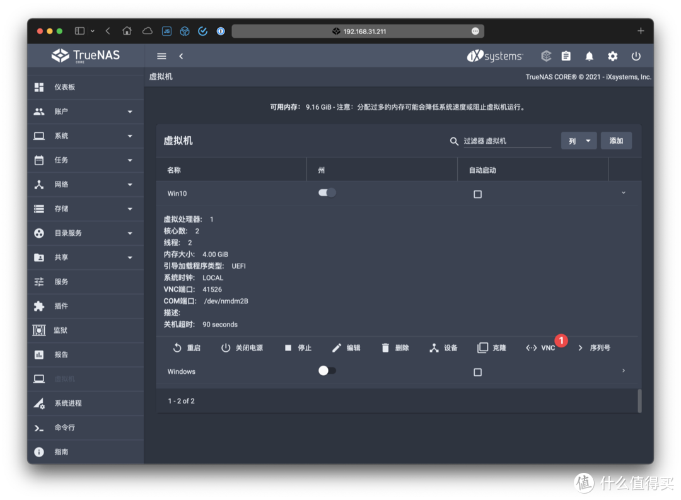This screenshot has width=681, height=500.
Task: Click the table vertical scrollbar
Action: click(x=639, y=400)
